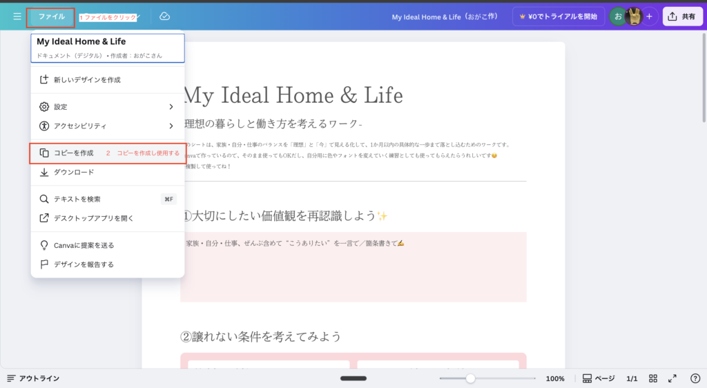The height and width of the screenshot is (388, 707).
Task: Click the cloud save status icon
Action: pos(164,17)
